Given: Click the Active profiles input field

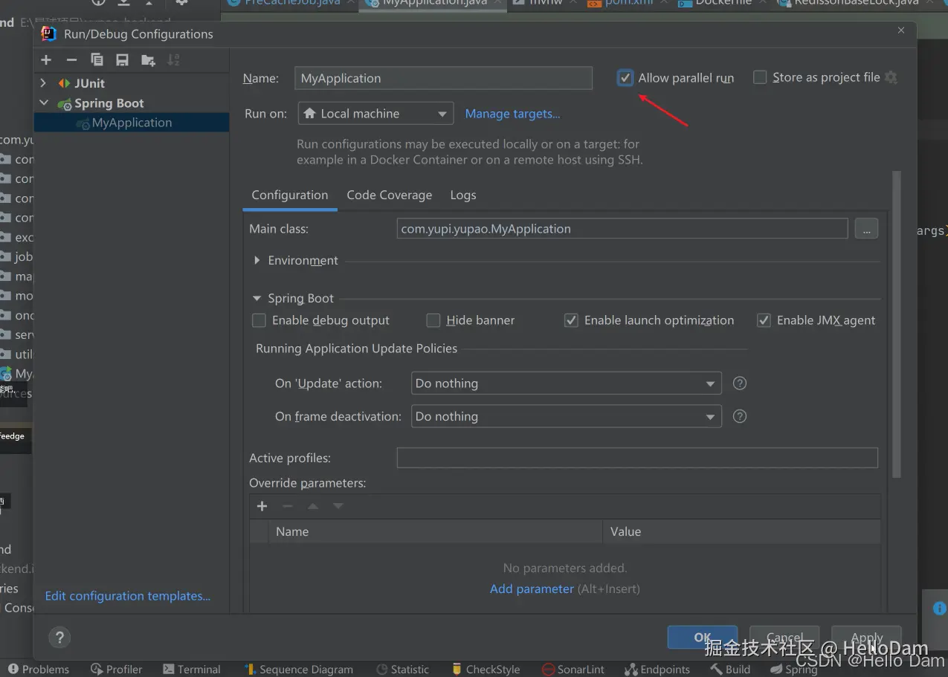Looking at the screenshot, I should (x=636, y=458).
